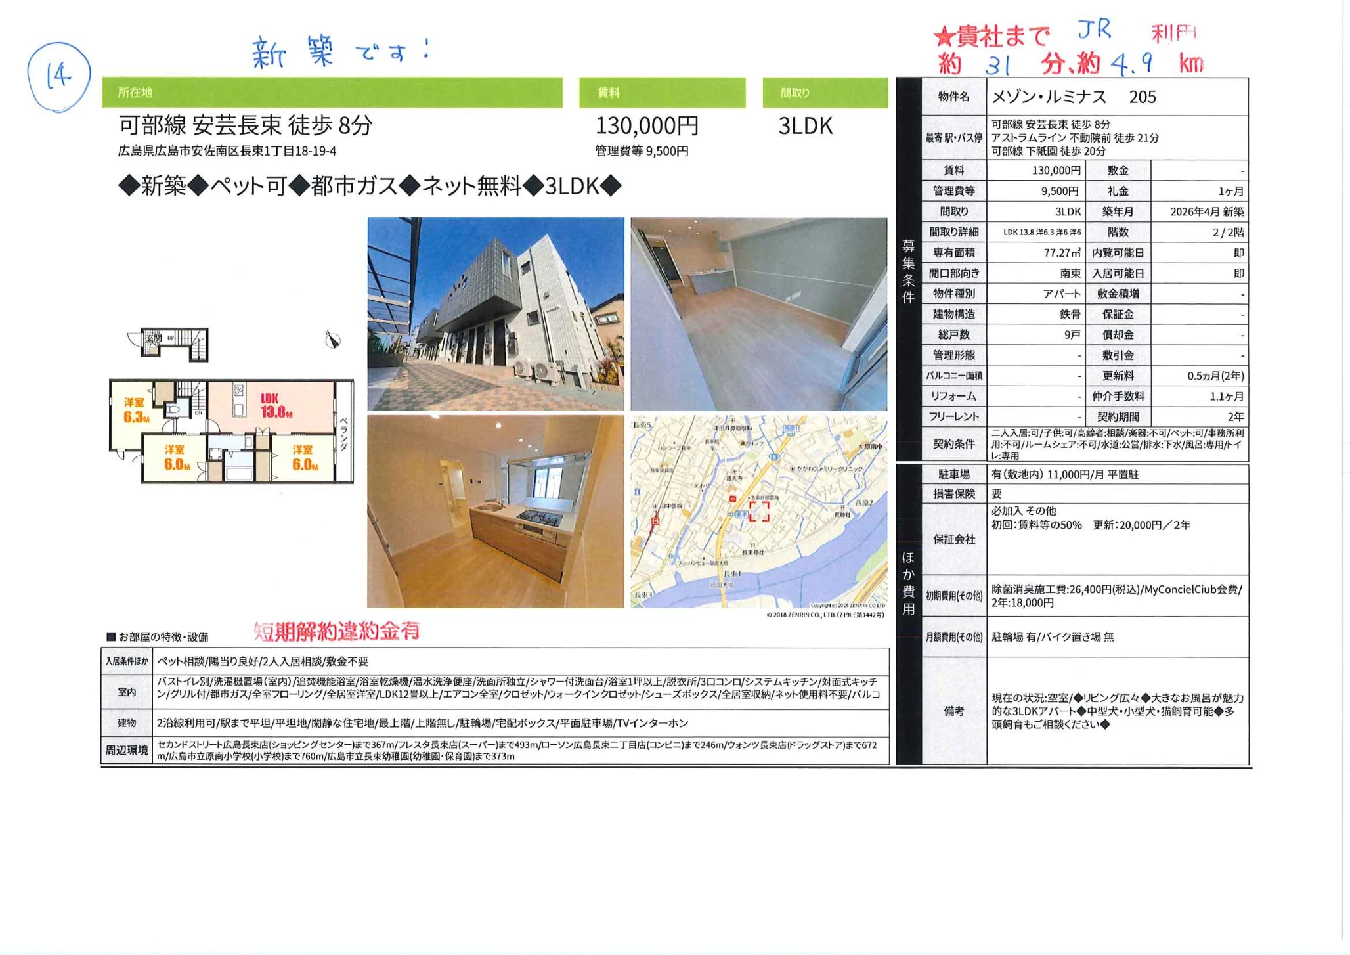Image resolution: width=1350 pixels, height=955 pixels.
Task: Click the compass north arrow icon
Action: [332, 340]
